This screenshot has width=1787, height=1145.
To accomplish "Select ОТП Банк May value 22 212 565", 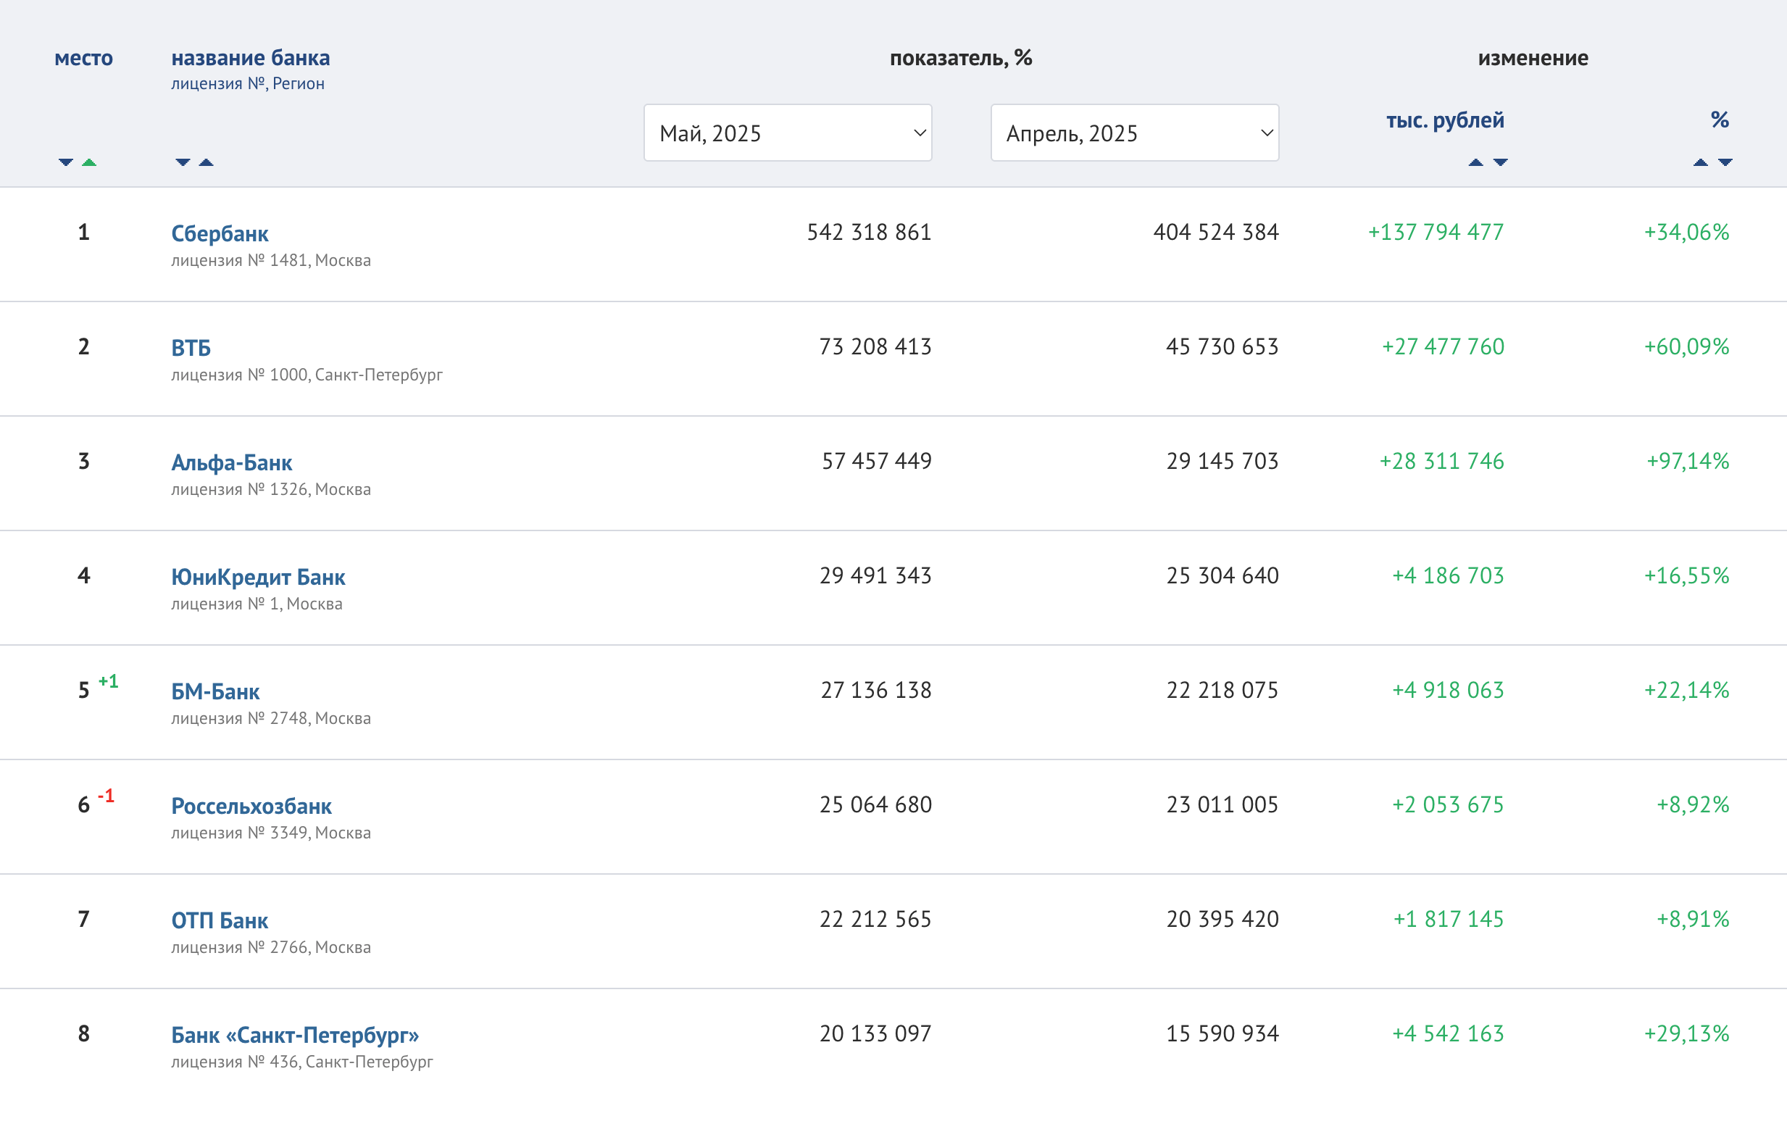I will click(x=875, y=919).
